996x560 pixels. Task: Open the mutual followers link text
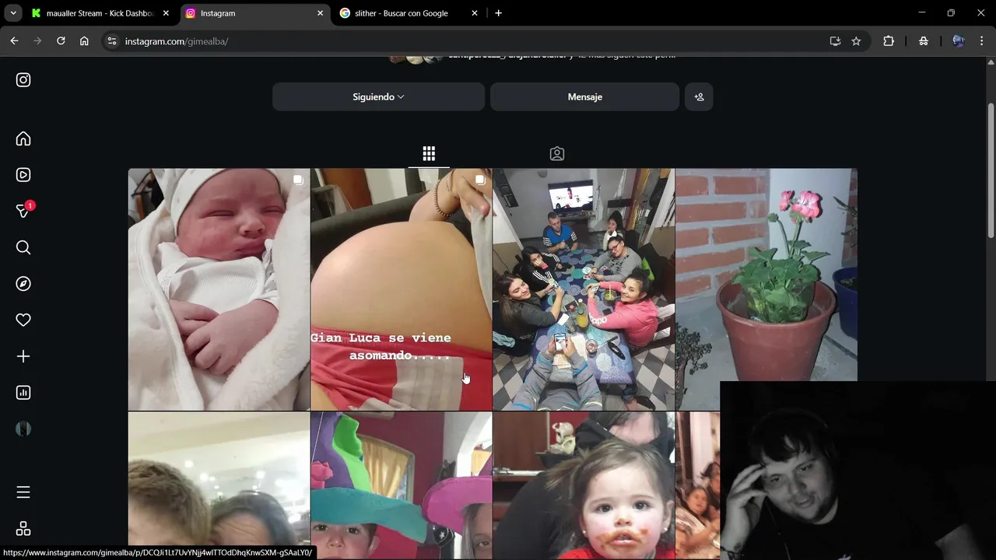(x=562, y=56)
